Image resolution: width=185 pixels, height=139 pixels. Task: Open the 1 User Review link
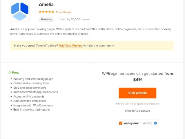pyautogui.click(x=64, y=12)
